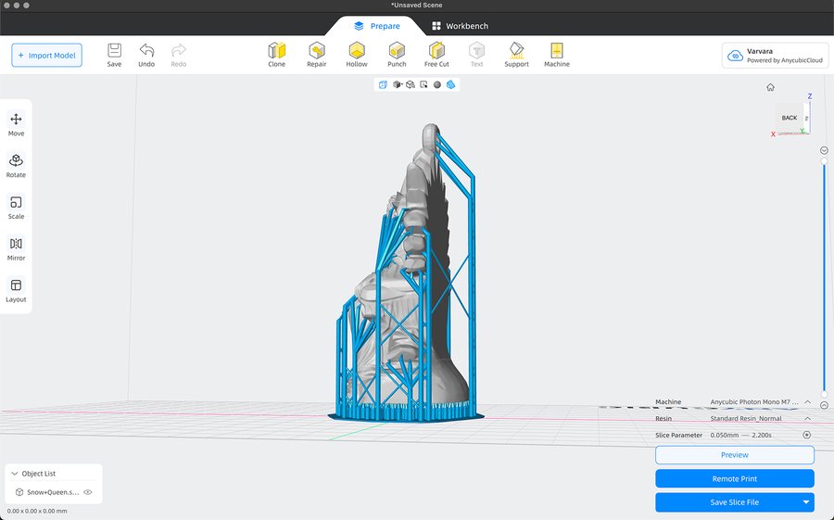Expand the Machine selection dropdown
The width and height of the screenshot is (834, 520).
[807, 402]
